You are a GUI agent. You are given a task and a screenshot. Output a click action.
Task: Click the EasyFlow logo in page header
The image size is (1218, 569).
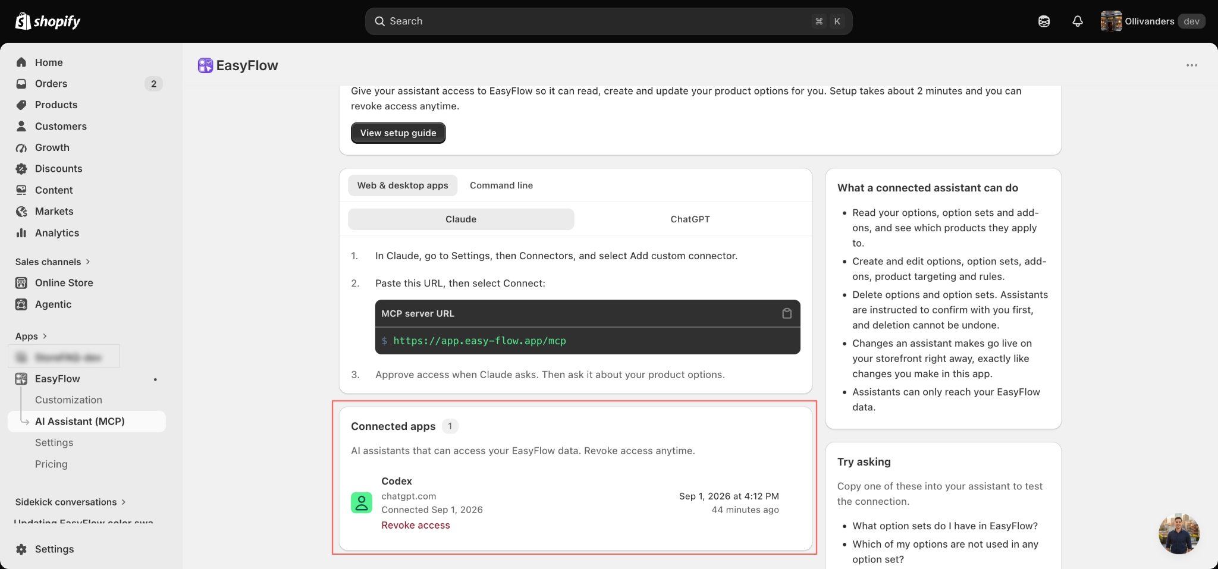click(x=205, y=65)
